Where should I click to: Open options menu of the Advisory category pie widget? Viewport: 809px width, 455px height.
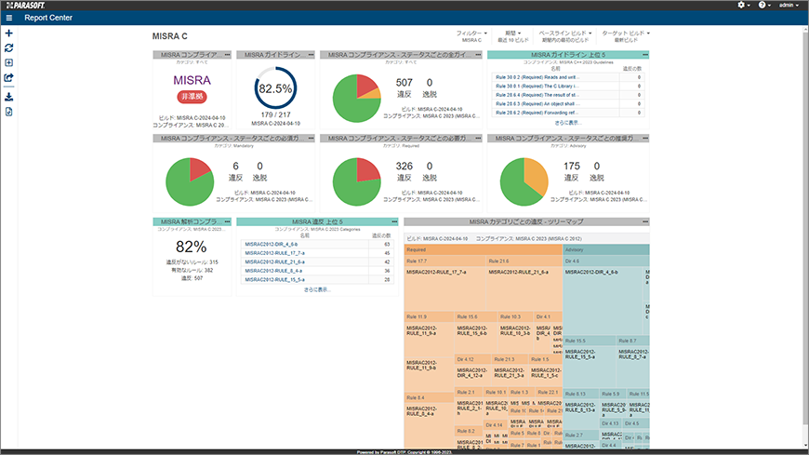[x=645, y=138]
